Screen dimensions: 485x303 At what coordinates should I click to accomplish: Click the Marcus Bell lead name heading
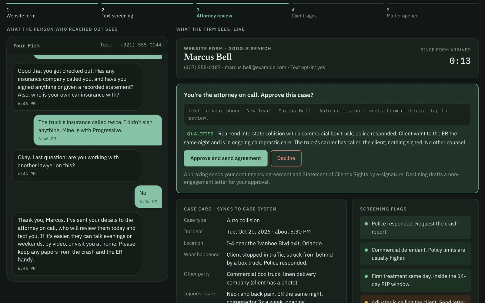click(x=208, y=57)
